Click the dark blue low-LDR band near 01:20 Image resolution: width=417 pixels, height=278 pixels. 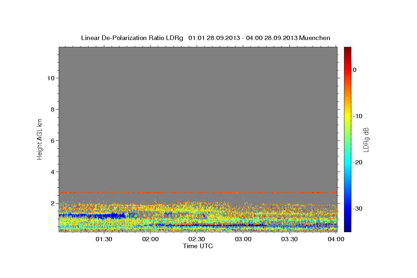click(x=94, y=215)
